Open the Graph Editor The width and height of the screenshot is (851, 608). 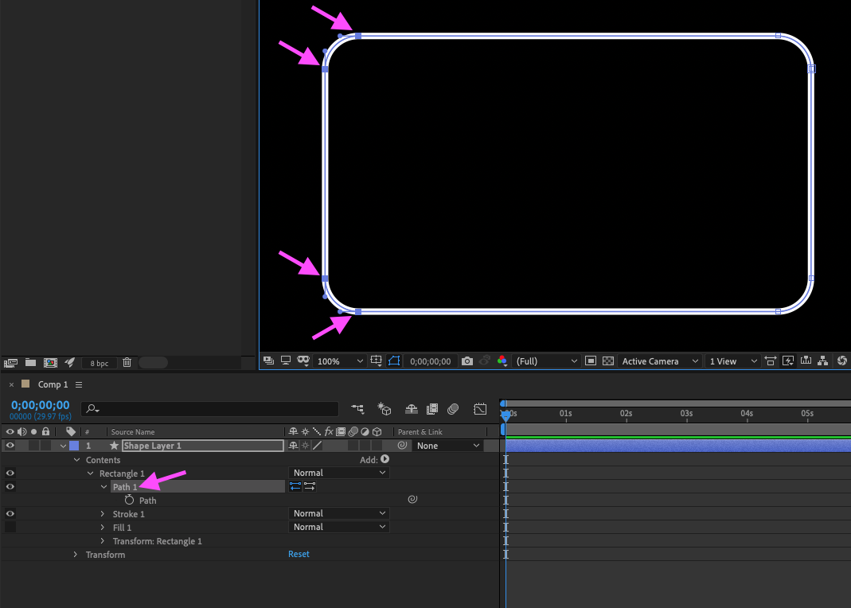[x=479, y=409]
